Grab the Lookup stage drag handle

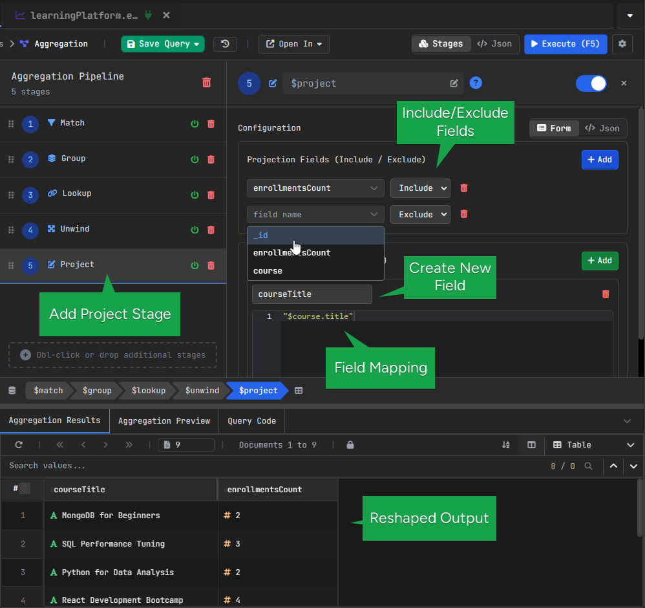[11, 195]
